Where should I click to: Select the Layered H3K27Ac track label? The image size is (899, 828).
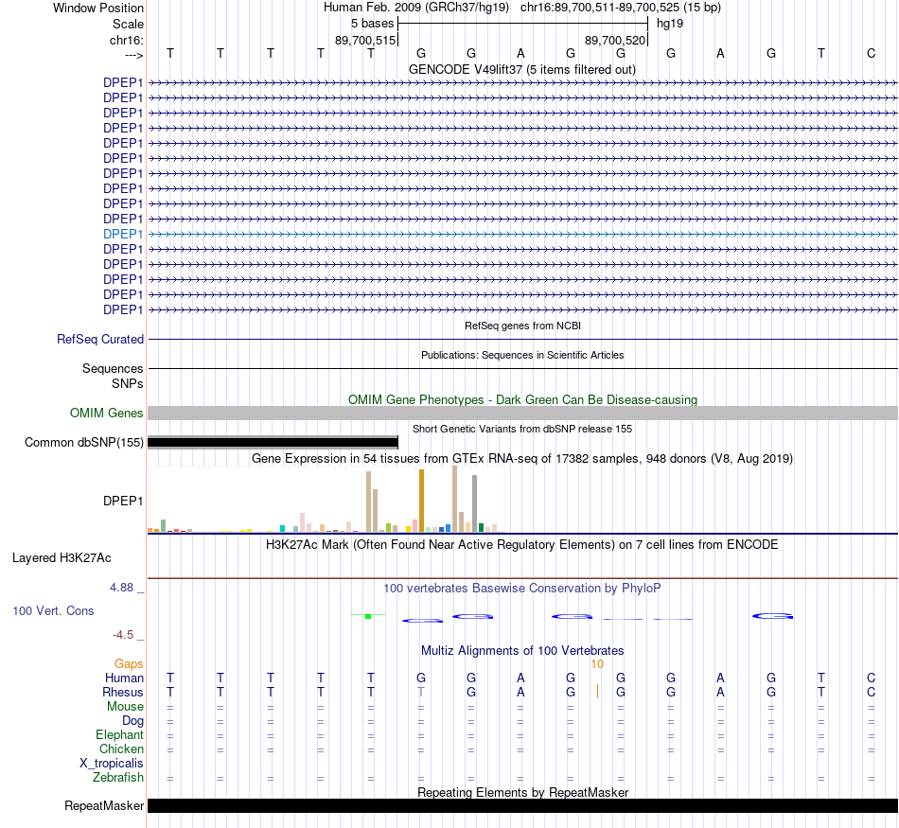pyautogui.click(x=62, y=558)
